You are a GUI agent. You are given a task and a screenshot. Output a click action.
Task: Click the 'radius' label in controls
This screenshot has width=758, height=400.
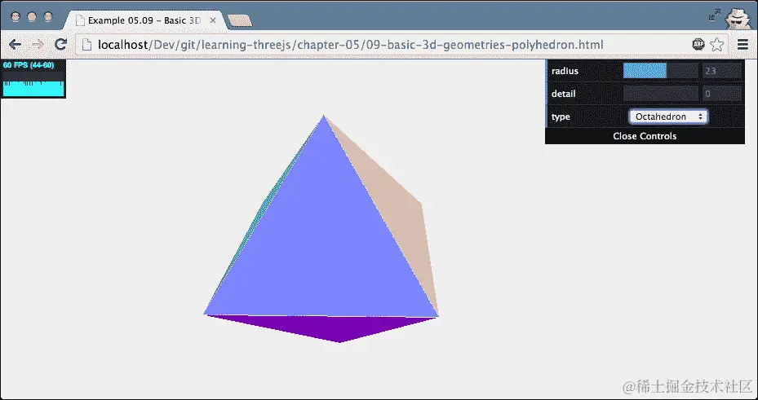[x=565, y=71]
